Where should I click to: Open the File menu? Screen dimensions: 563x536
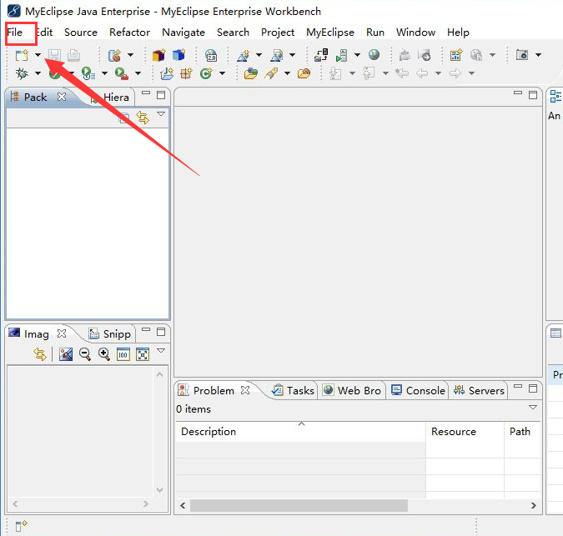click(15, 33)
